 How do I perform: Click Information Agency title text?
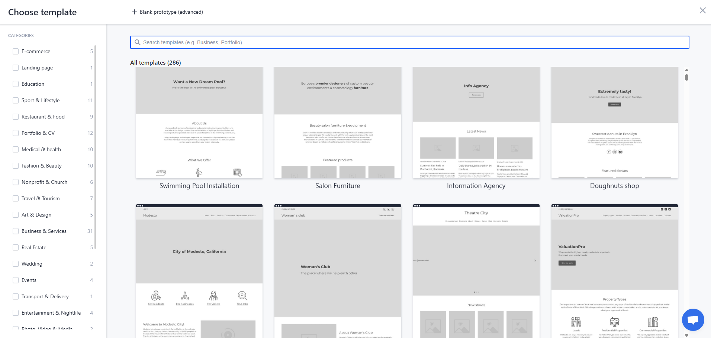point(476,186)
